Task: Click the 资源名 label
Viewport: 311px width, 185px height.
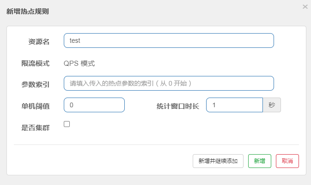Action: 39,41
